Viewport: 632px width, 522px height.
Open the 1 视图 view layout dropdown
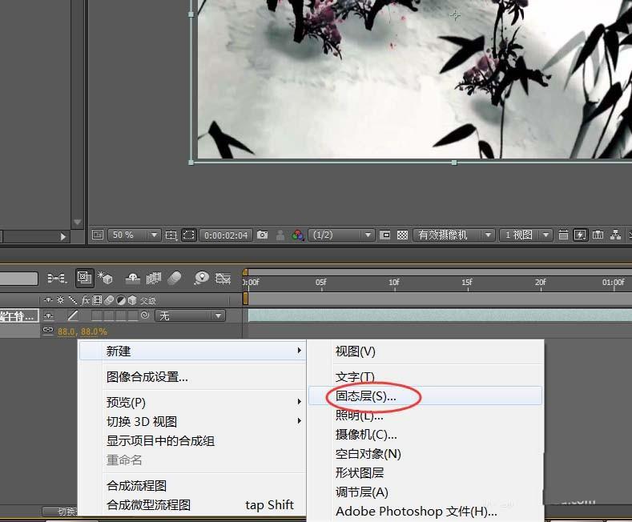tap(525, 235)
